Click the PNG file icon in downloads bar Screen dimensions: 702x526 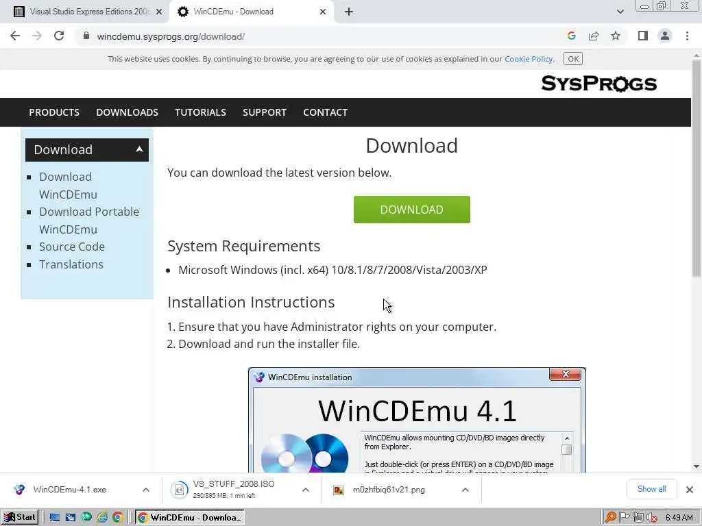[339, 490]
